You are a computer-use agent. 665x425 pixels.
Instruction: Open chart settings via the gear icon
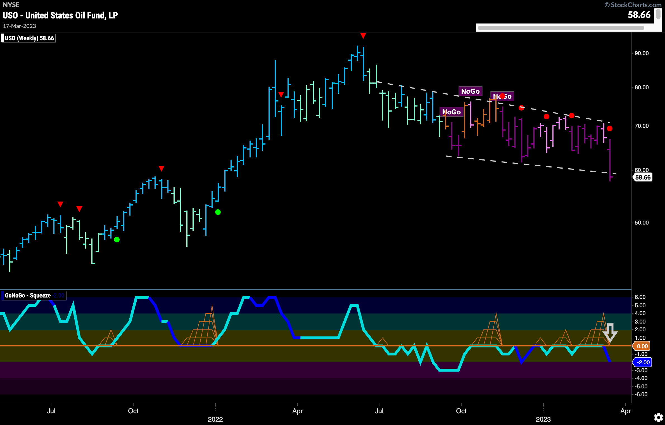click(659, 417)
